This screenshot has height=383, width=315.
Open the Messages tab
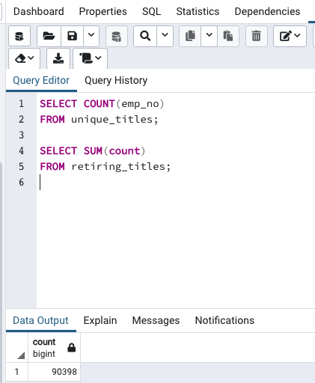pyautogui.click(x=156, y=320)
